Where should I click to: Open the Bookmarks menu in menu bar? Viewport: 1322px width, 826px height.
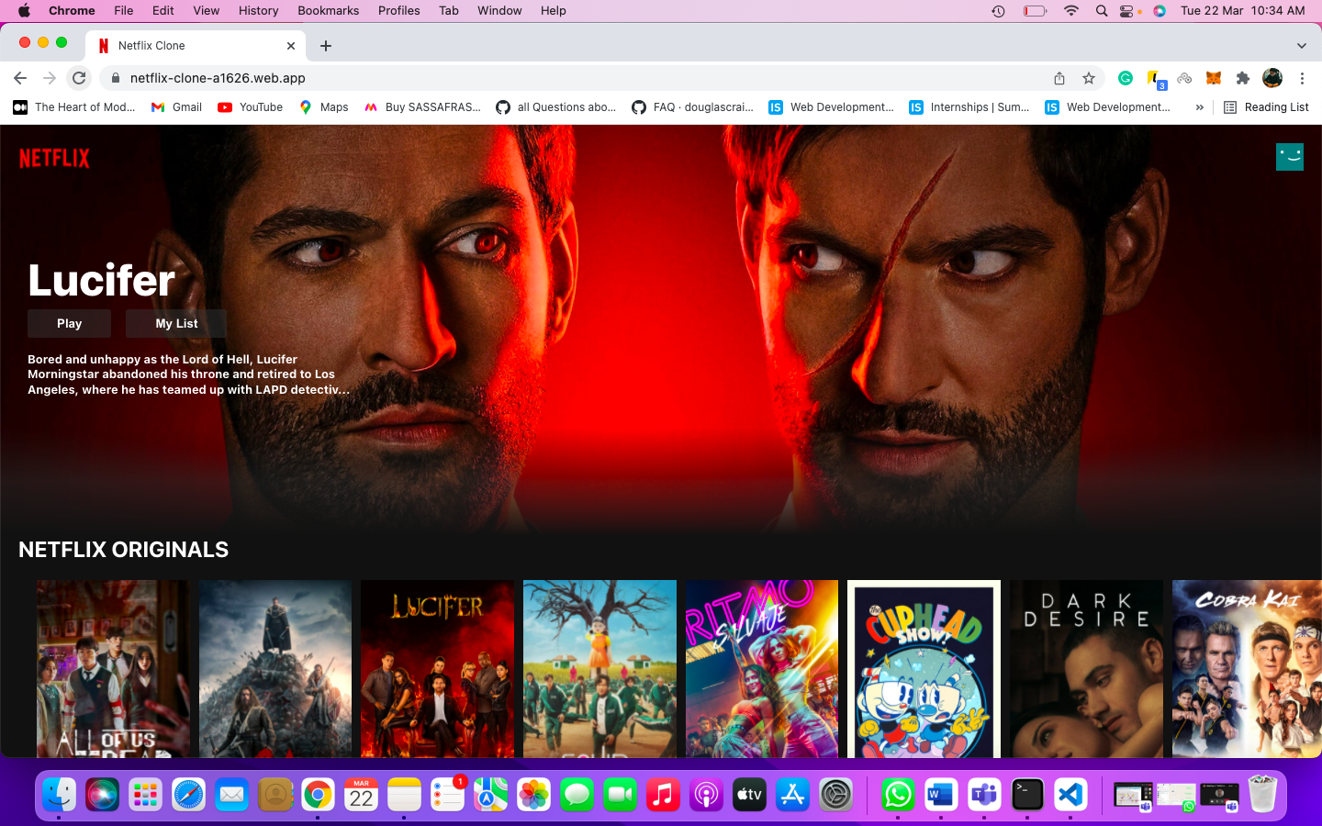[x=328, y=11]
